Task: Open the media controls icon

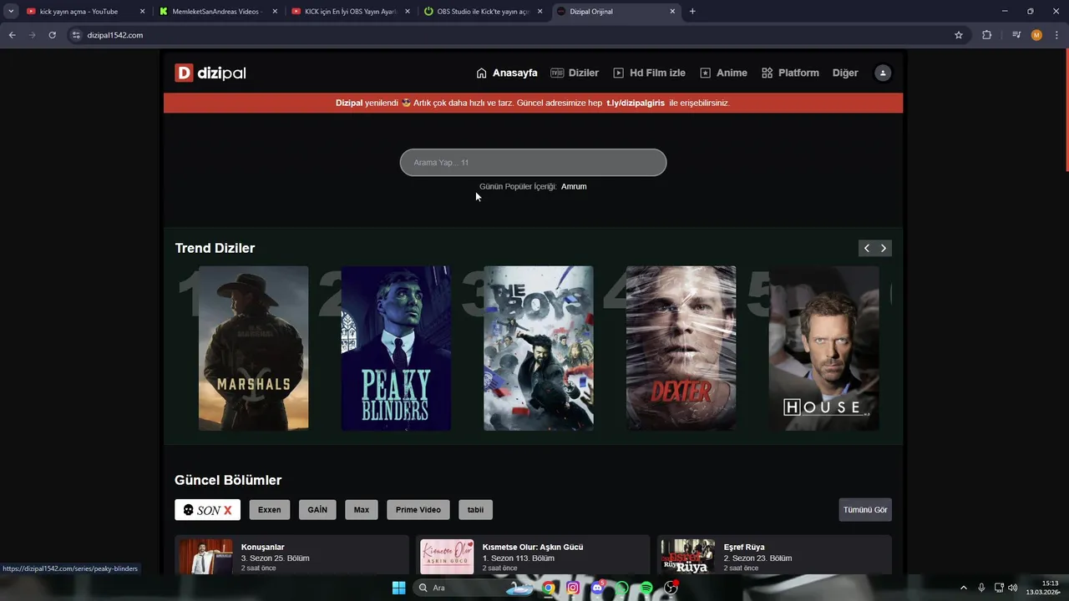Action: point(1016,35)
